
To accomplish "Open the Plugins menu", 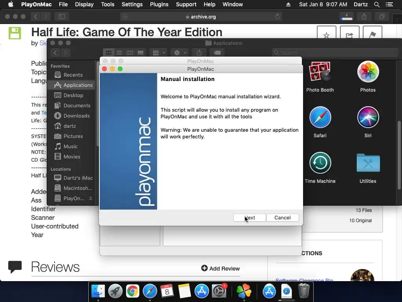I will click(x=159, y=4).
